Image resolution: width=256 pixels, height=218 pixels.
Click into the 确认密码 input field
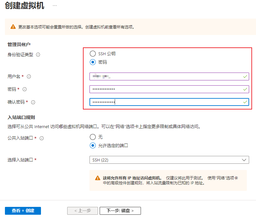point(169,102)
